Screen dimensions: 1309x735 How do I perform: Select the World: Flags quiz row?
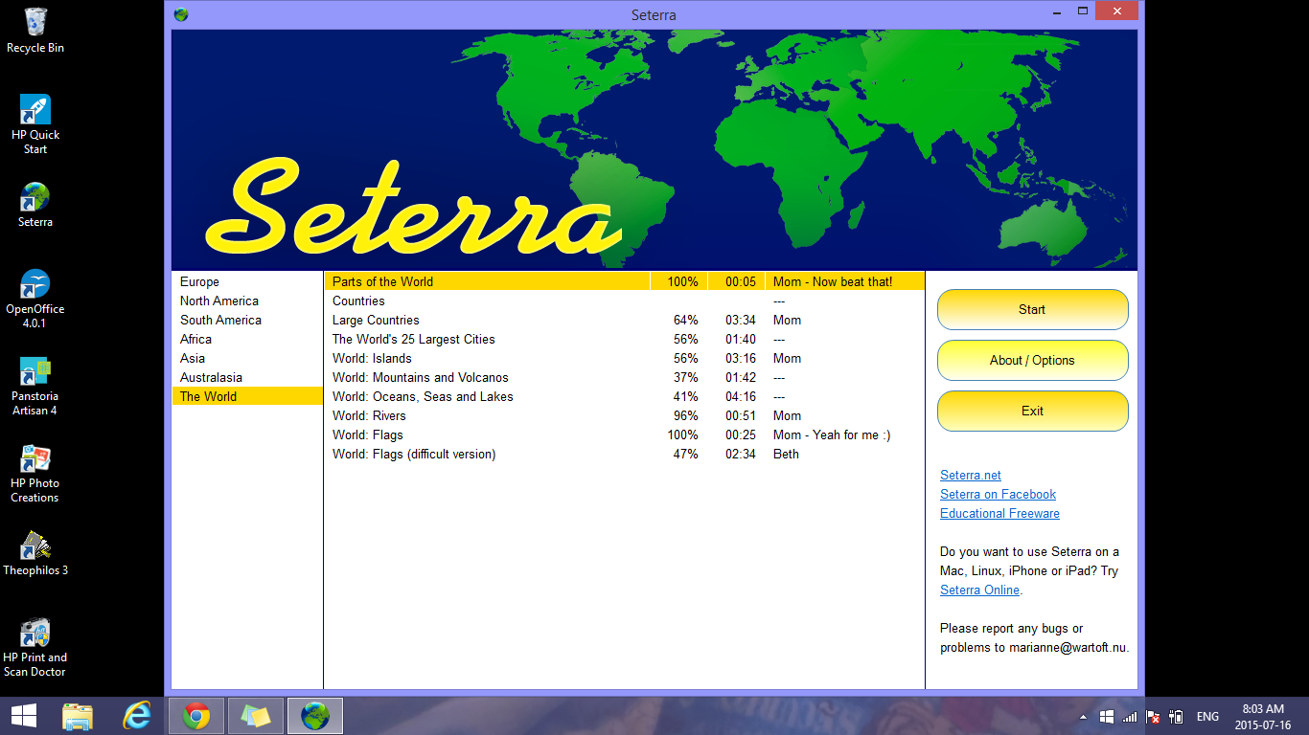pos(368,434)
